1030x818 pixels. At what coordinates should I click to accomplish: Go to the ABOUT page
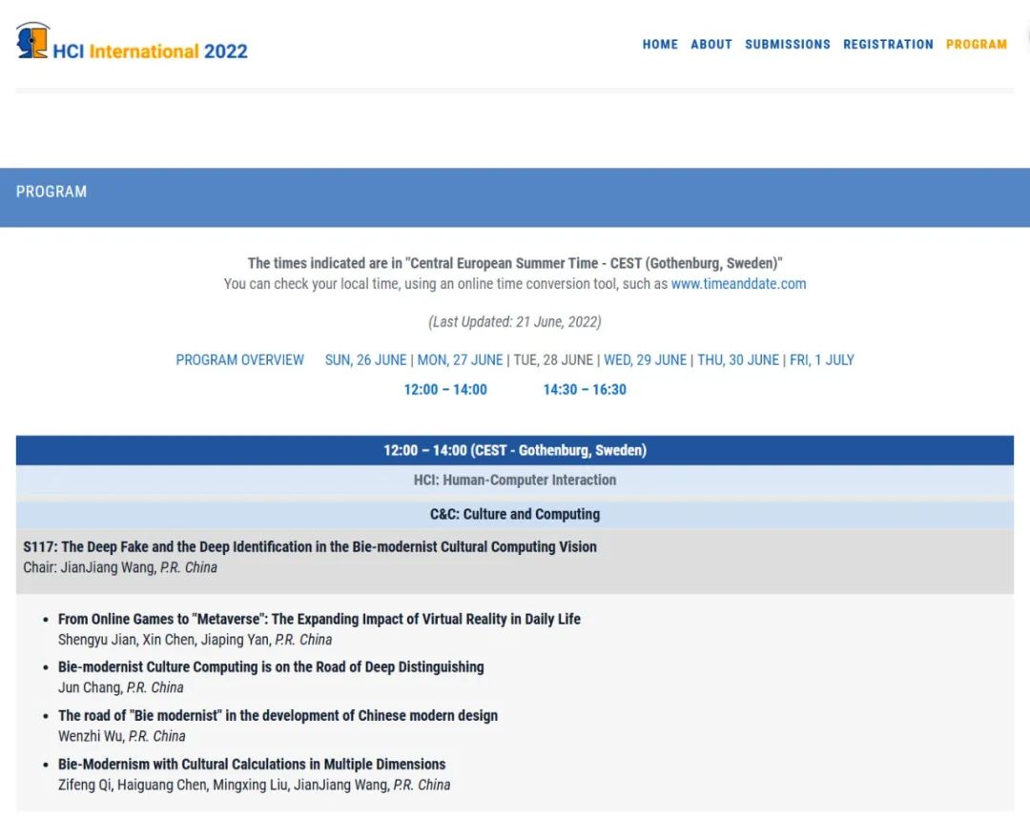[x=711, y=45]
